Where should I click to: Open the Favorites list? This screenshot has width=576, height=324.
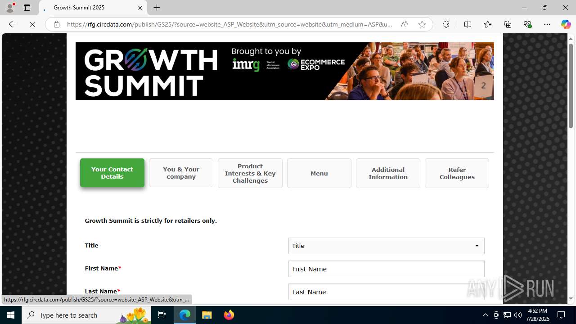pos(487,24)
